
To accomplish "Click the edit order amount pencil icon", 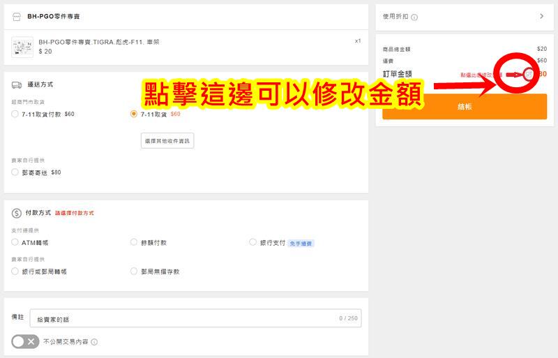I will point(529,74).
